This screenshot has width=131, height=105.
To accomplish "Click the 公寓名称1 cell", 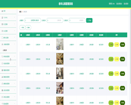I will coord(38,45).
